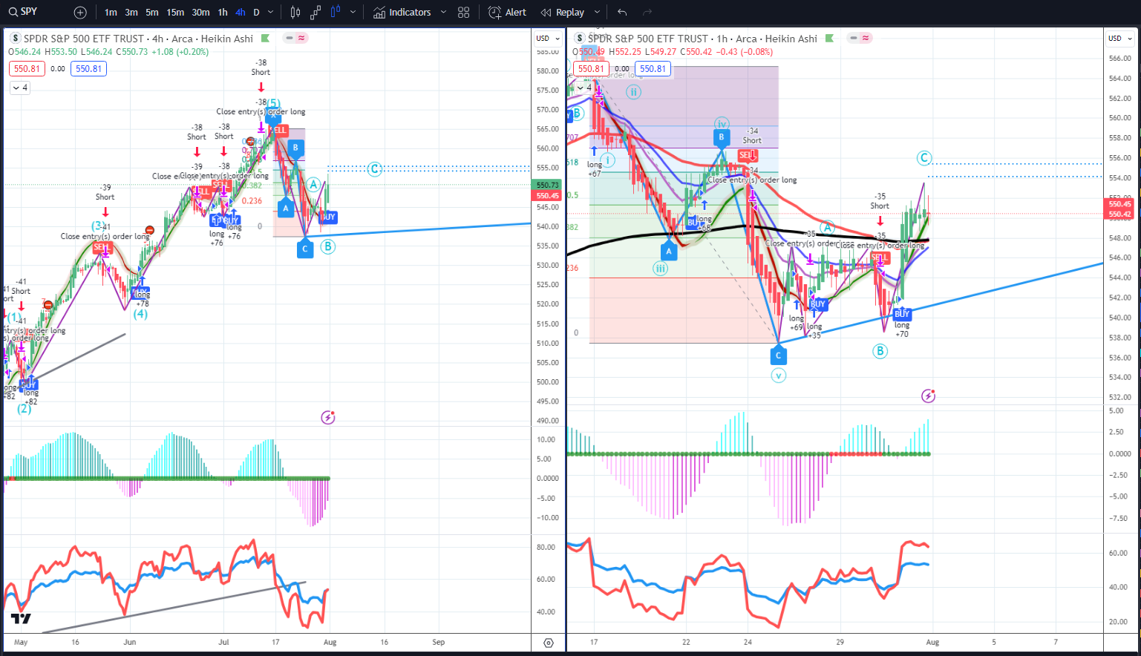This screenshot has width=1141, height=656.
Task: Select the Bars chart style icon
Action: pos(295,13)
